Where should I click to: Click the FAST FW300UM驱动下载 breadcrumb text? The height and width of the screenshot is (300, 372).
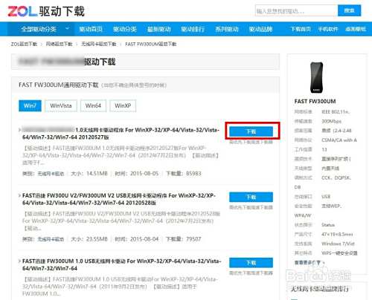pos(150,44)
